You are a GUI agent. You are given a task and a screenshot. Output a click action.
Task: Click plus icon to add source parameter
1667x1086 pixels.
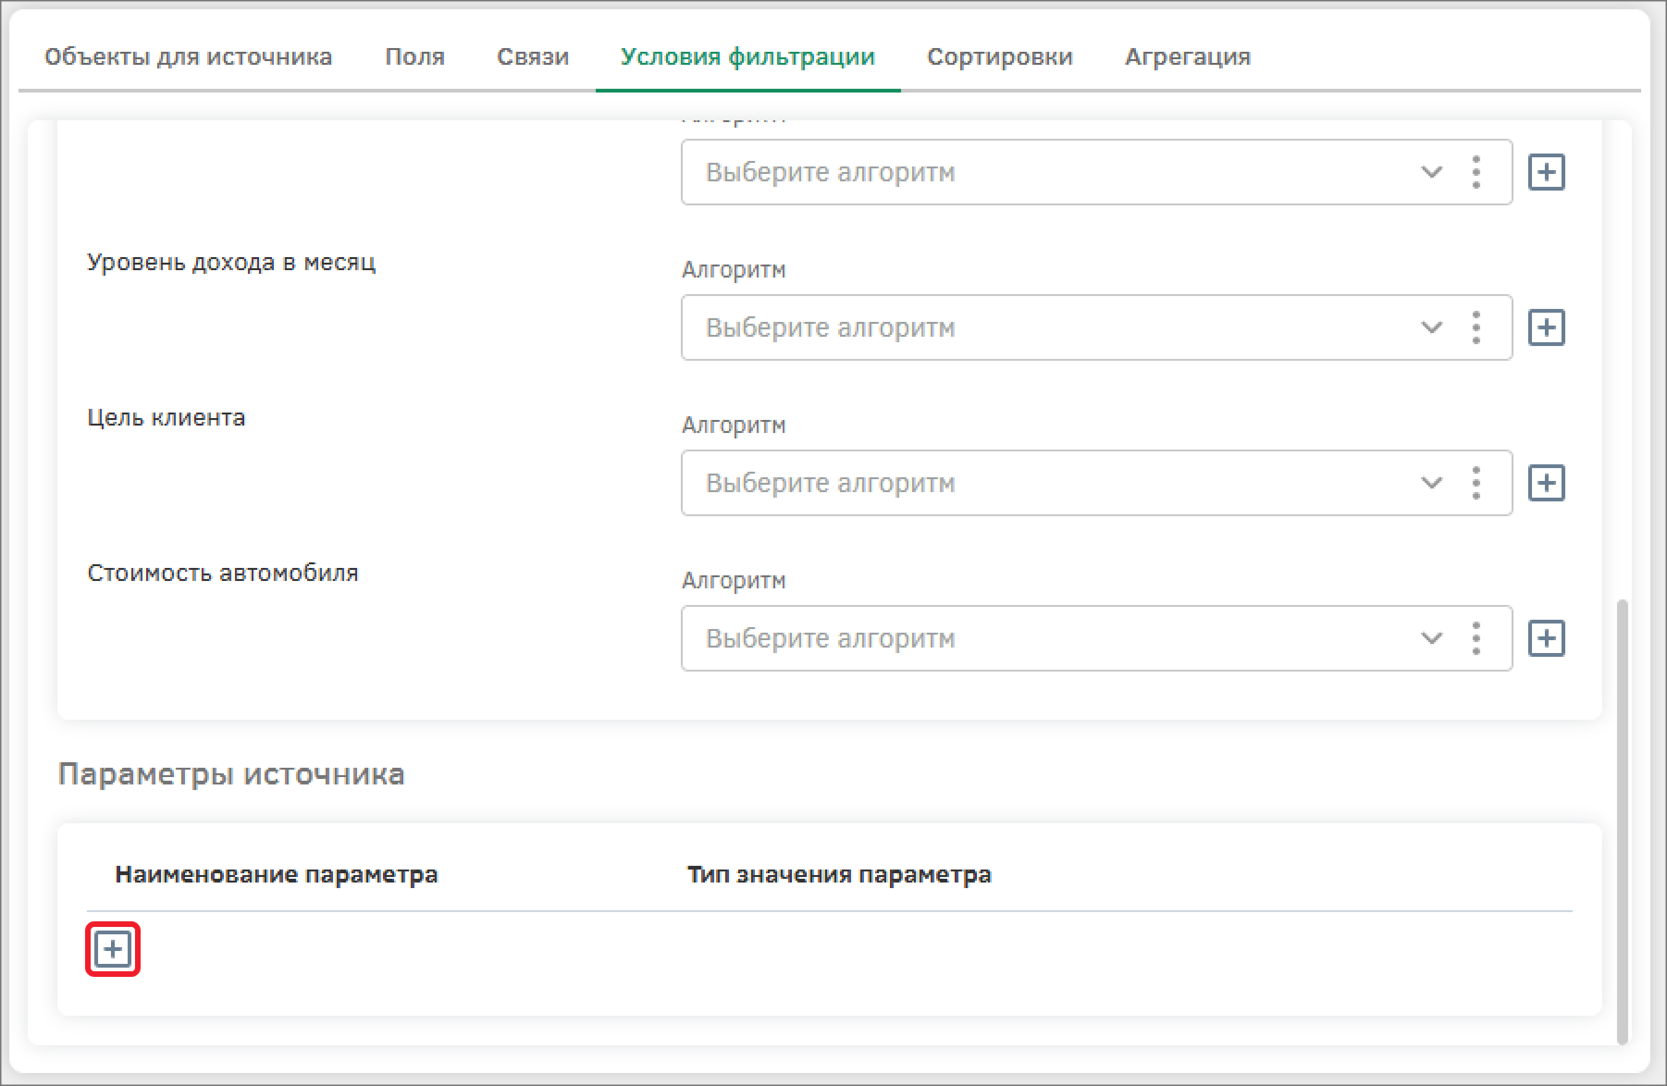point(112,949)
